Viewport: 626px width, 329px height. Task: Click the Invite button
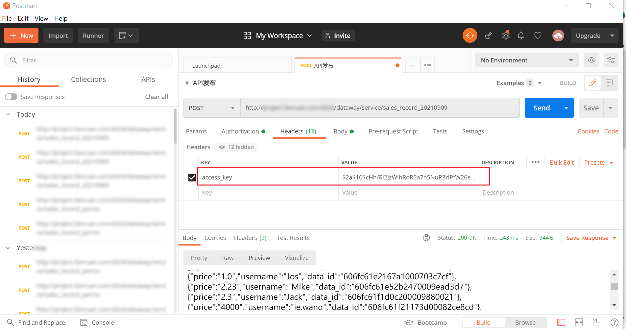[338, 35]
